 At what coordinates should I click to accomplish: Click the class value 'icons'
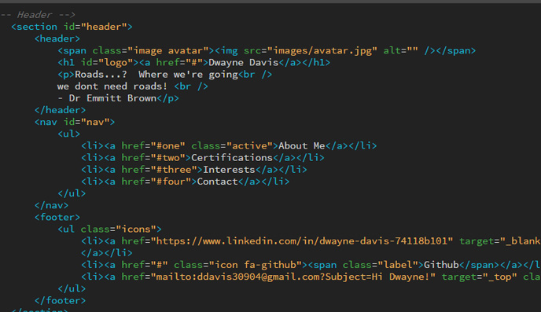tap(136, 229)
